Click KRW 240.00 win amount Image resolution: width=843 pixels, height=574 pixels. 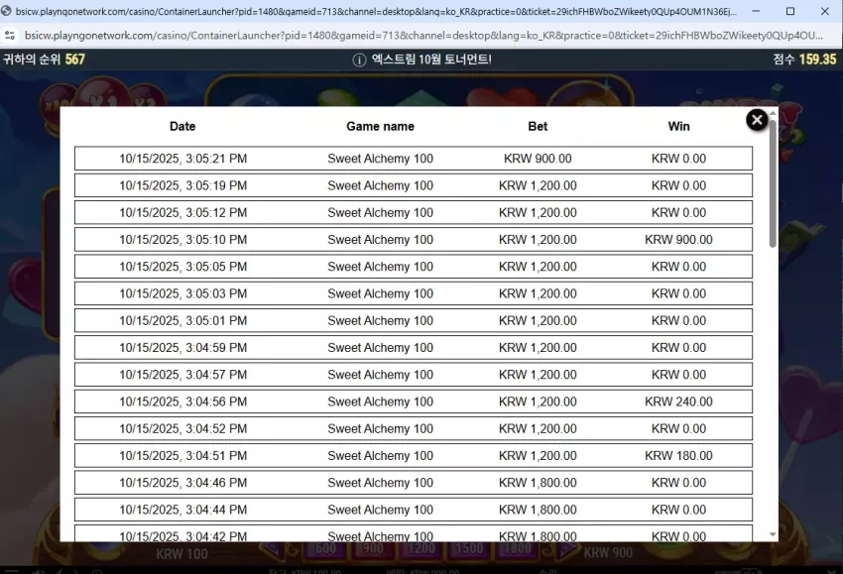pyautogui.click(x=678, y=402)
